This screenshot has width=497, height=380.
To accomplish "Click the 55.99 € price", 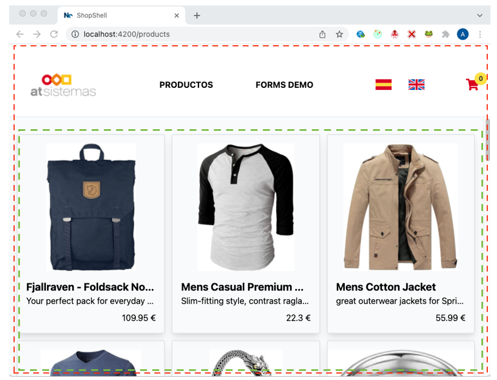I will pyautogui.click(x=451, y=318).
